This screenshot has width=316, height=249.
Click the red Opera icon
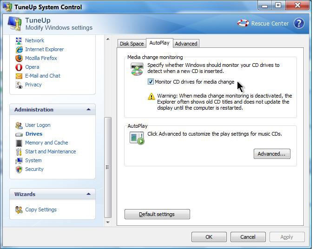pyautogui.click(x=19, y=67)
